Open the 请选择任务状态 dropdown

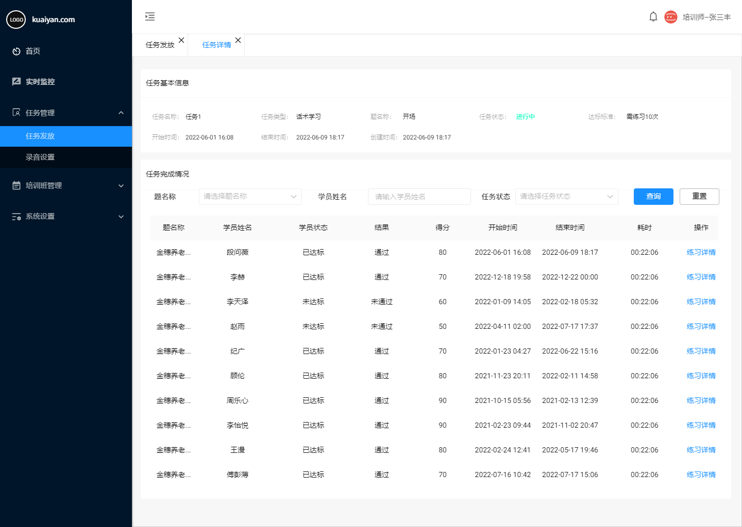(567, 197)
